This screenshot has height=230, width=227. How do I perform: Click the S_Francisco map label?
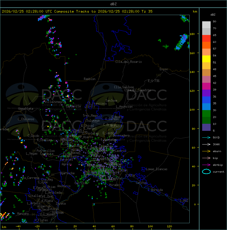(98, 104)
